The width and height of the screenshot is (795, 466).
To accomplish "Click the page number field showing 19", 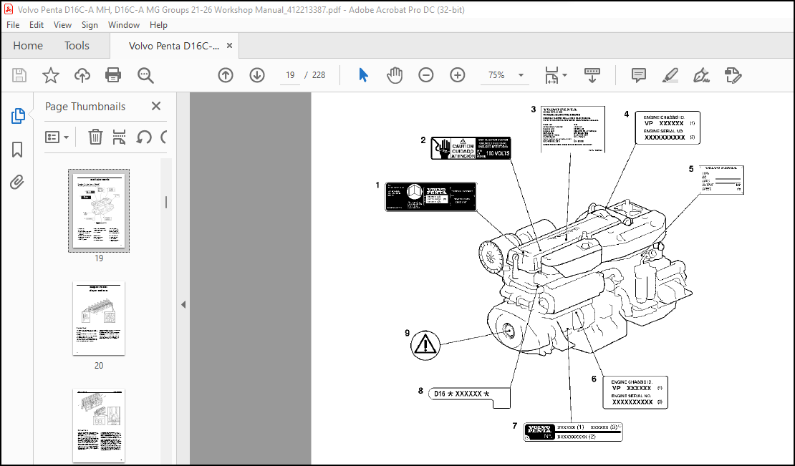I will 290,75.
